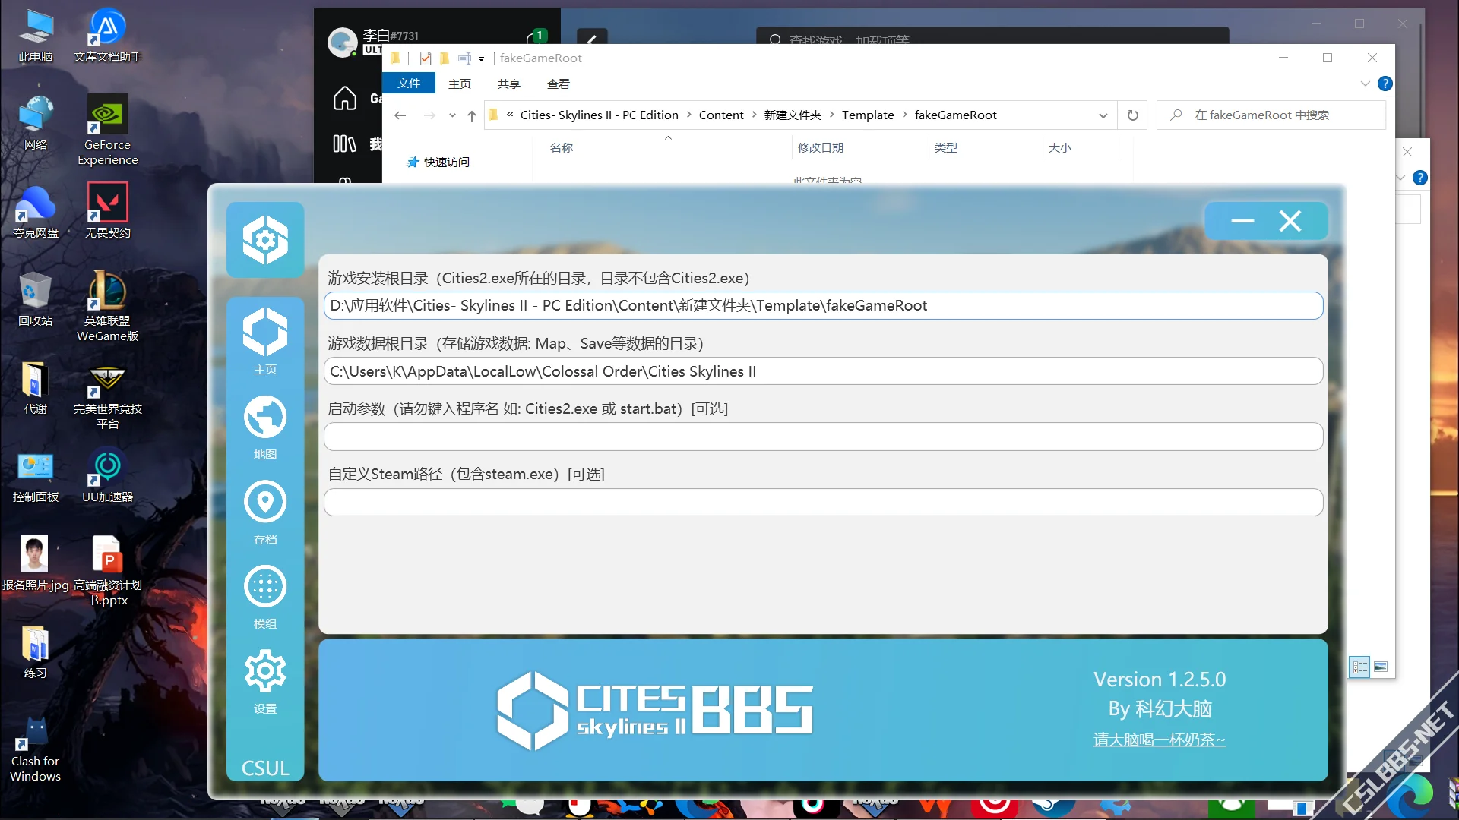Open the 共享 ribbon tab in File Explorer
Screen dimensions: 1459x820
coord(509,84)
